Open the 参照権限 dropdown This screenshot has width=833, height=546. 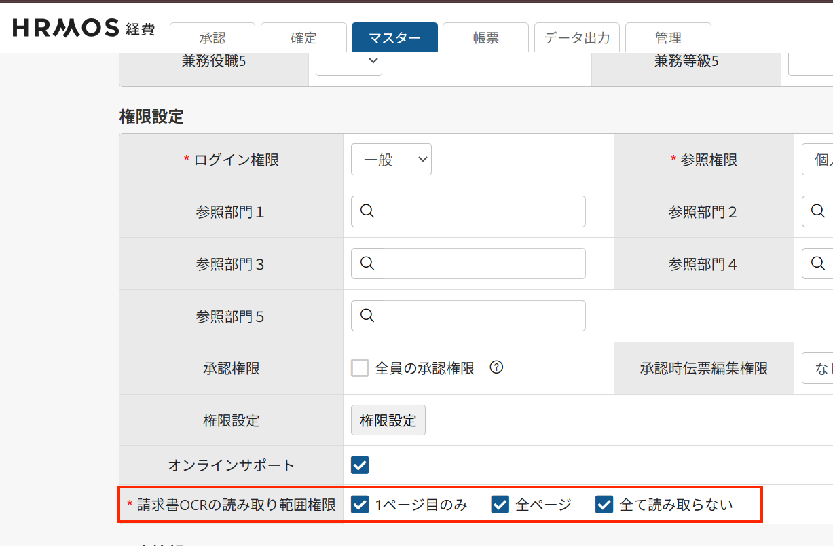(817, 160)
